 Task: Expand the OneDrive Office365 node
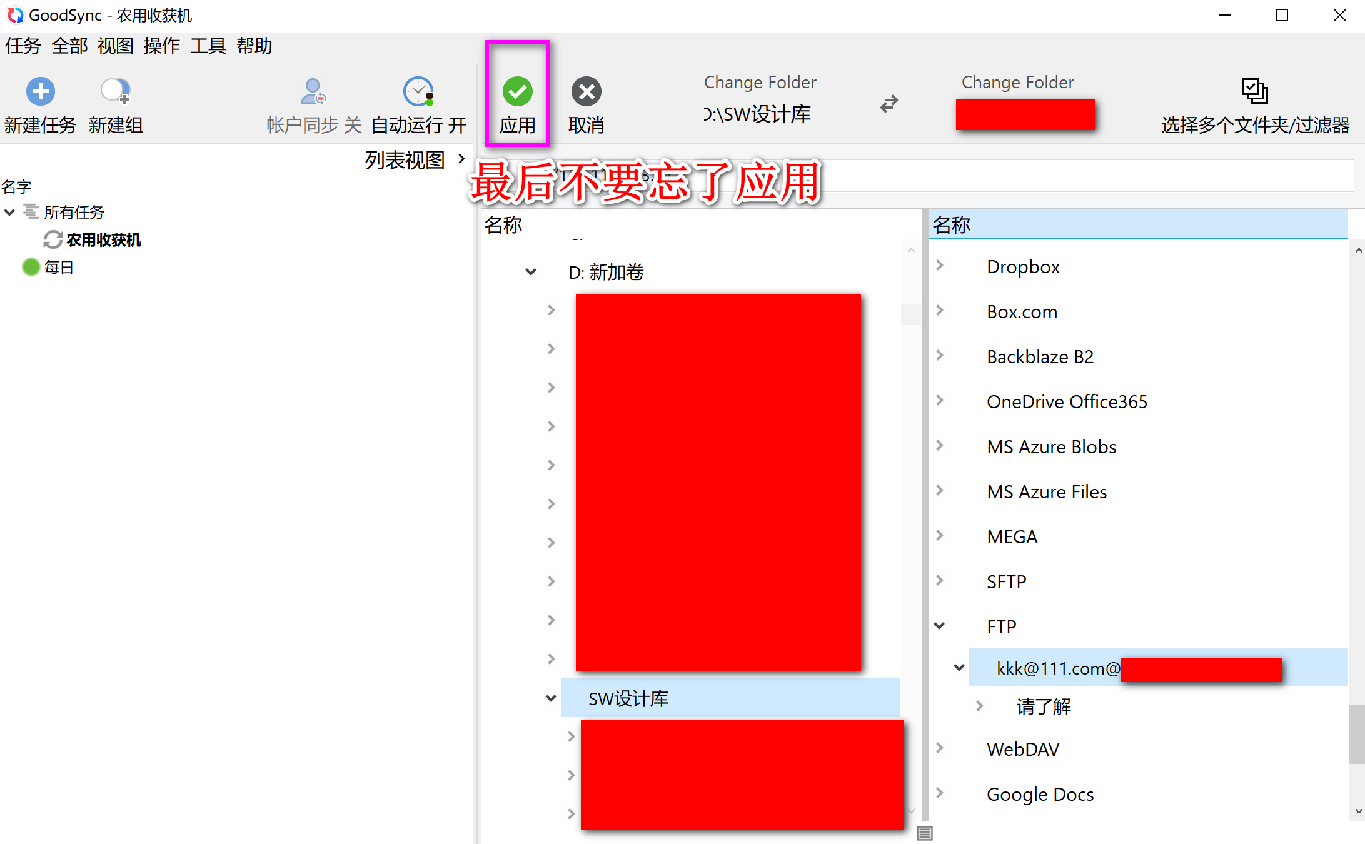coord(940,401)
